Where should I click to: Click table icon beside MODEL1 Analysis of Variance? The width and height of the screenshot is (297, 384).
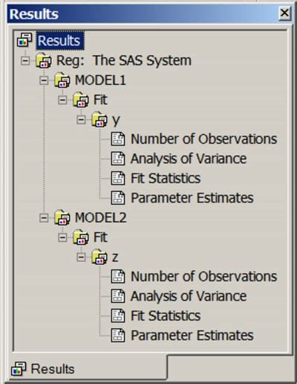point(118,159)
